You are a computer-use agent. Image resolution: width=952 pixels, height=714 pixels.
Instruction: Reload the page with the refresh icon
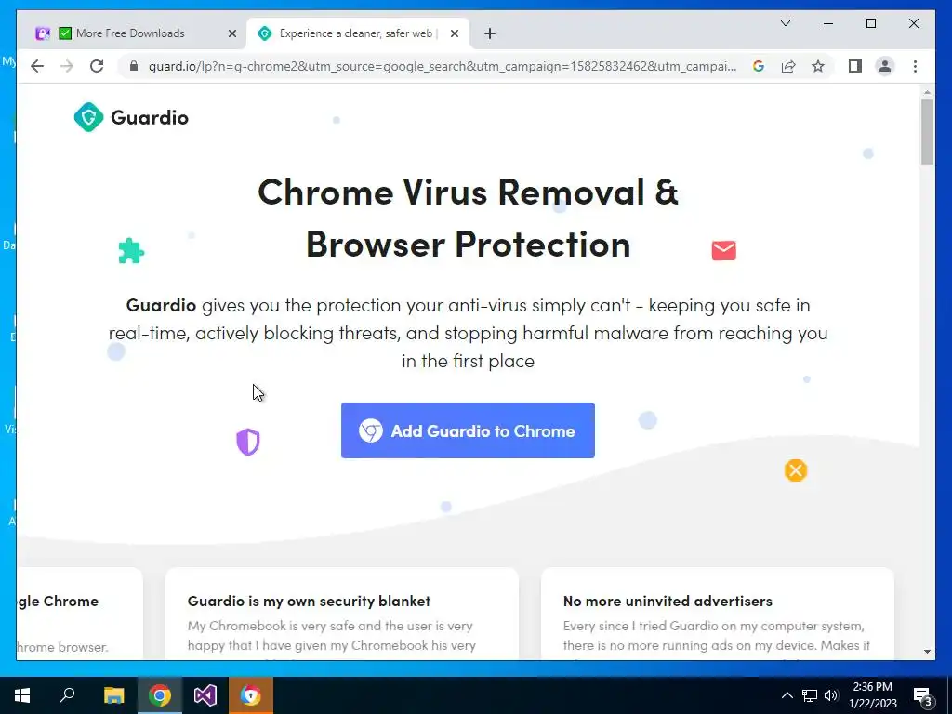click(97, 66)
